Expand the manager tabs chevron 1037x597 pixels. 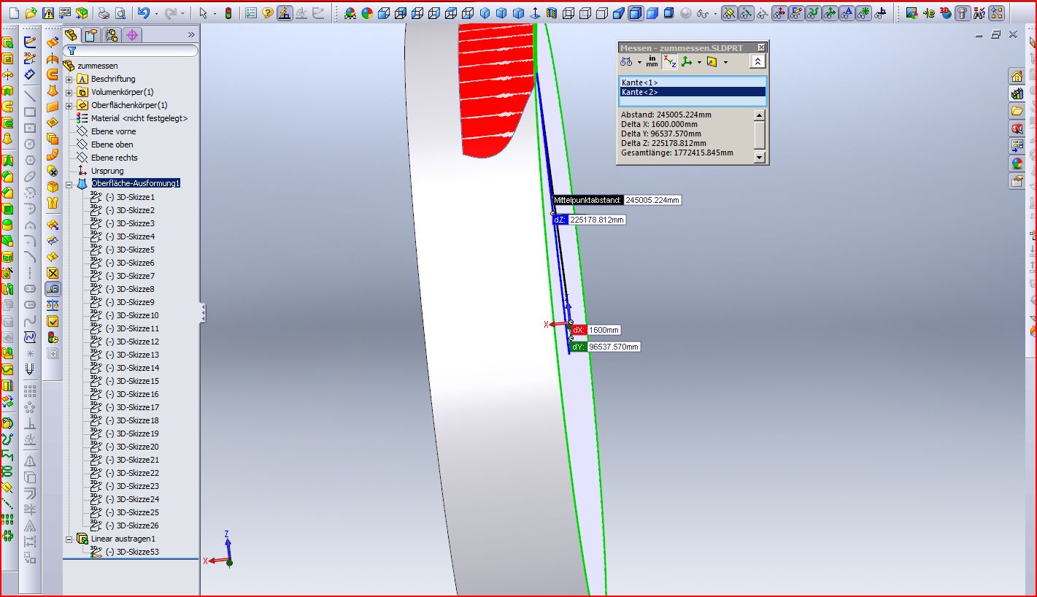pos(191,35)
